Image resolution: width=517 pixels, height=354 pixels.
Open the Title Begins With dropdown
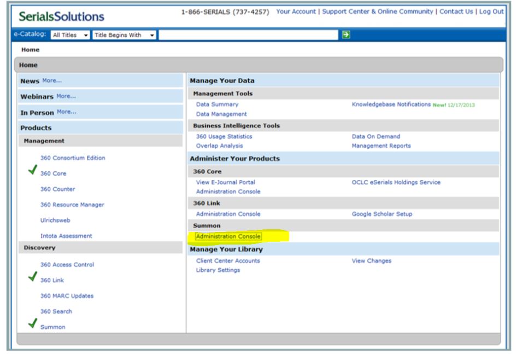click(x=124, y=35)
